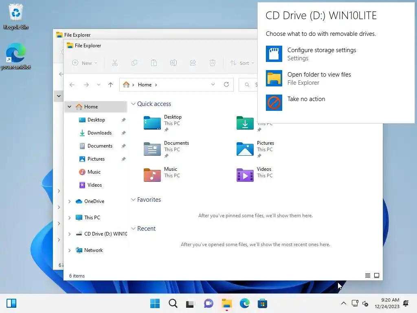The image size is (417, 313).
Task: Expand address bar history dropdown
Action: 213,84
